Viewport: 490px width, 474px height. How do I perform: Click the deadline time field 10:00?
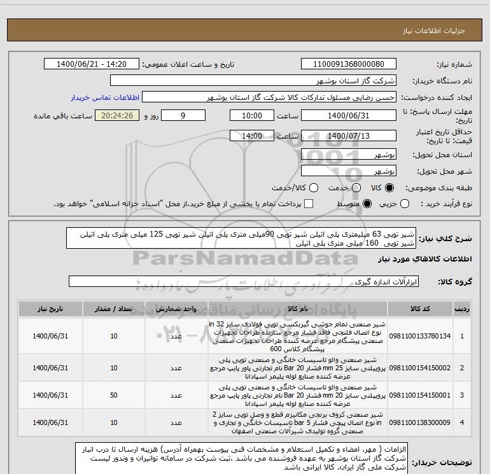[252, 115]
